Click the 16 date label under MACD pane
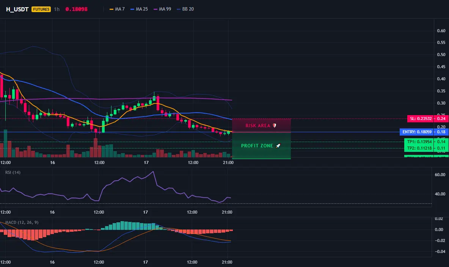The image size is (449, 267). (52, 262)
